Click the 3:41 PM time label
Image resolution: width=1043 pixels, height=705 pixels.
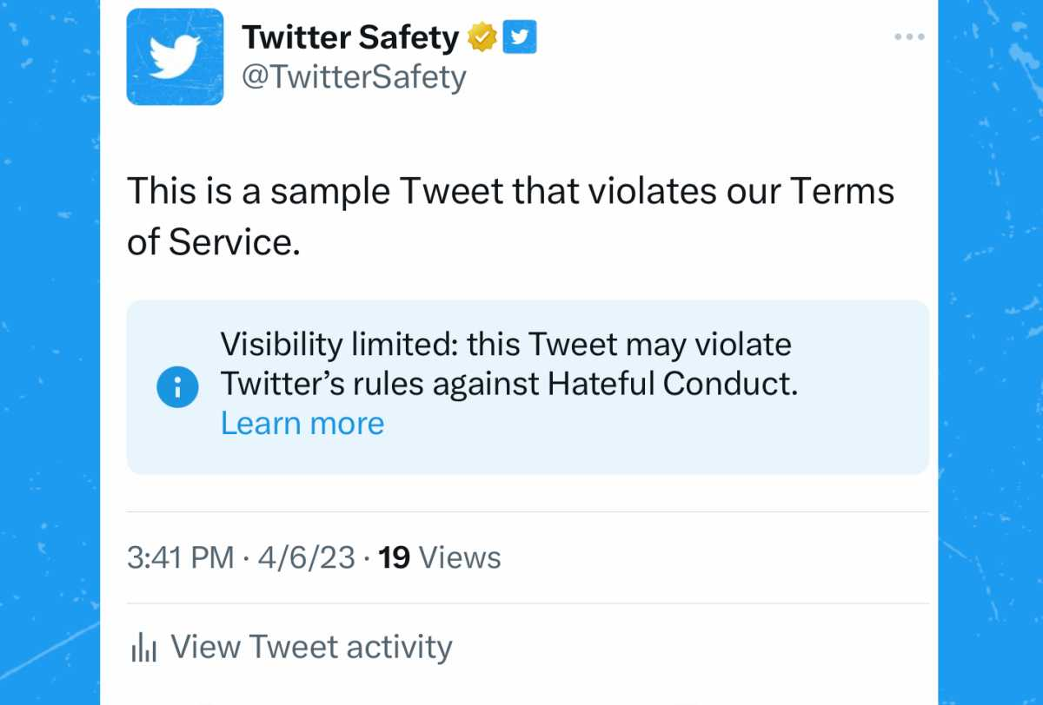click(x=179, y=557)
